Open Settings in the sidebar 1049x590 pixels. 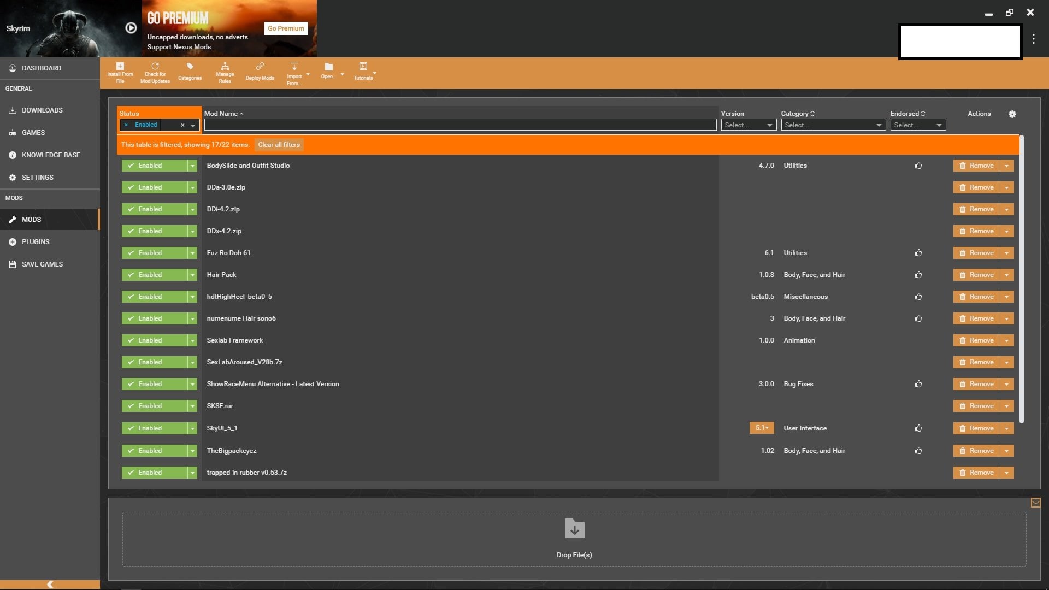50,178
